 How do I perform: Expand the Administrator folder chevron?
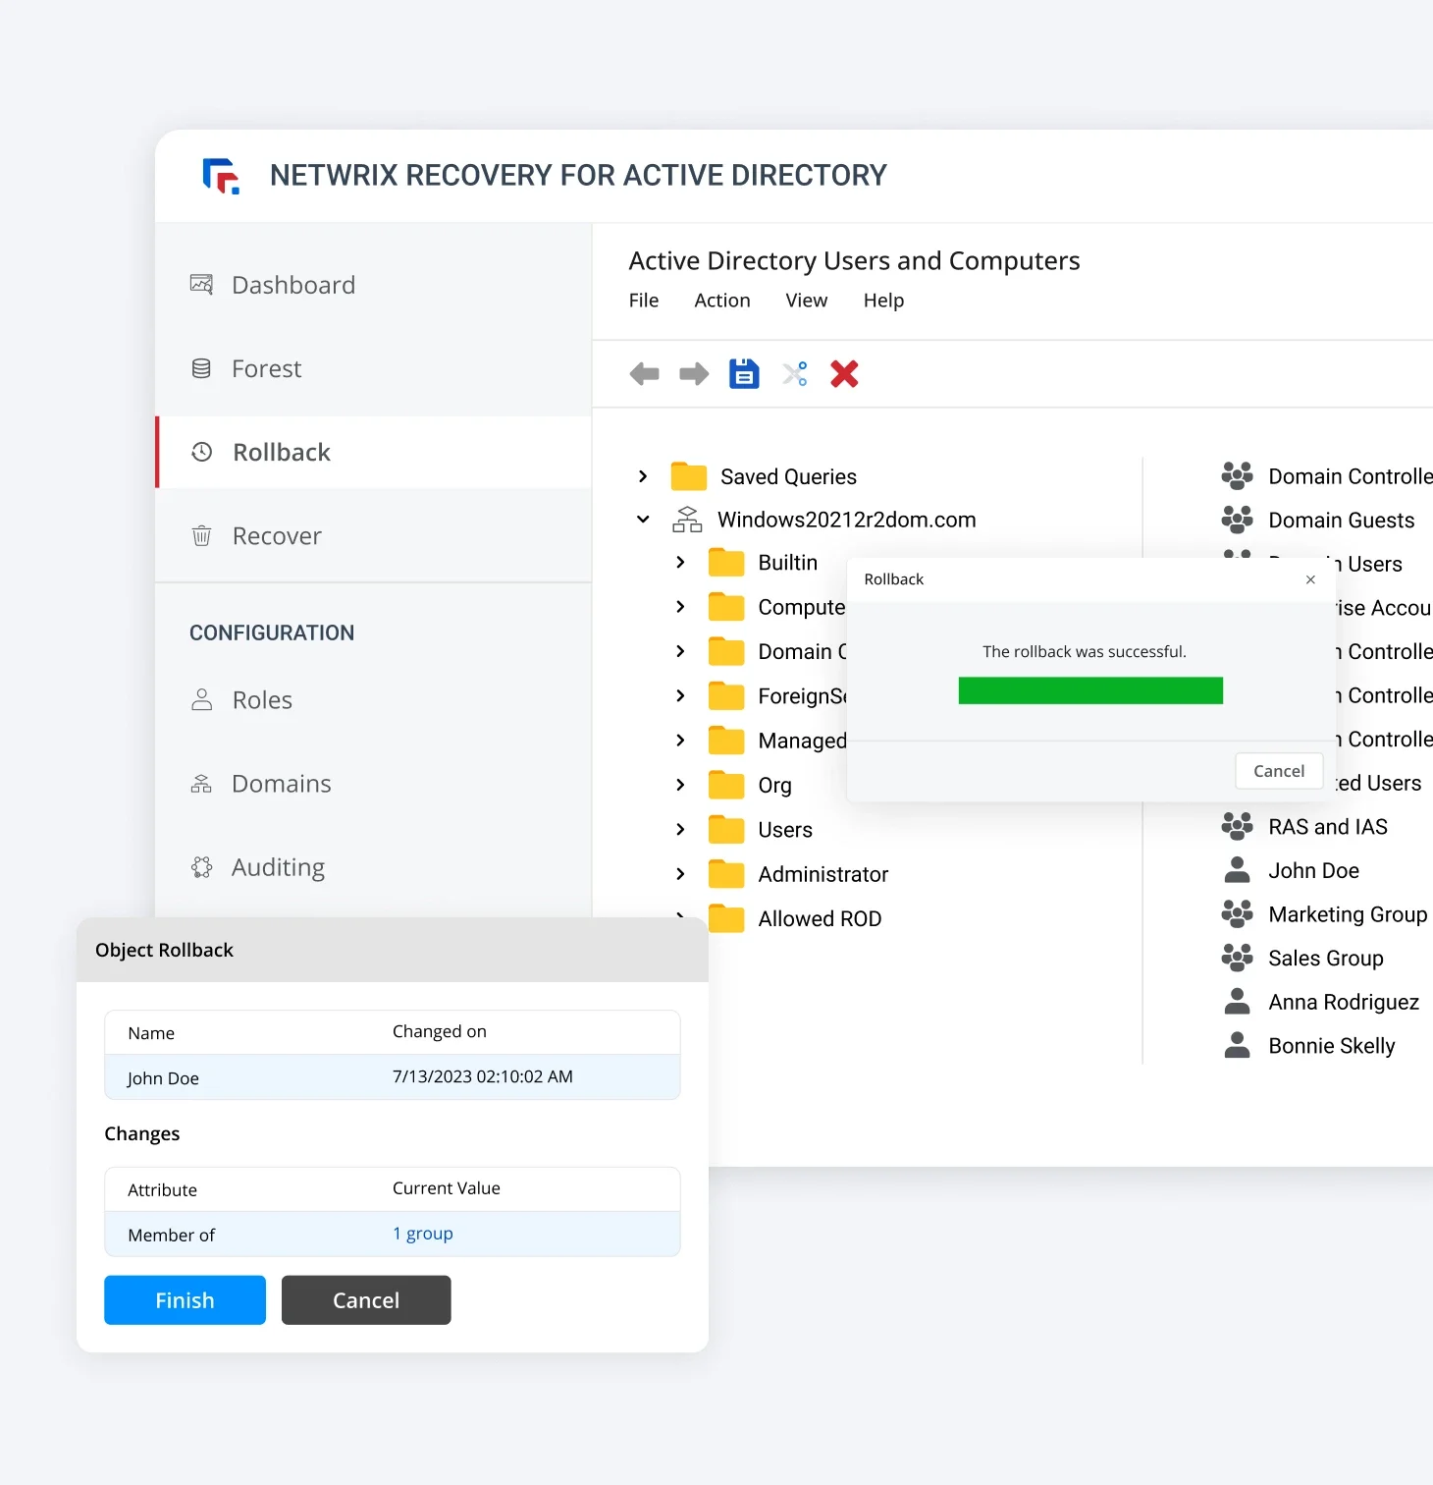pyautogui.click(x=680, y=874)
